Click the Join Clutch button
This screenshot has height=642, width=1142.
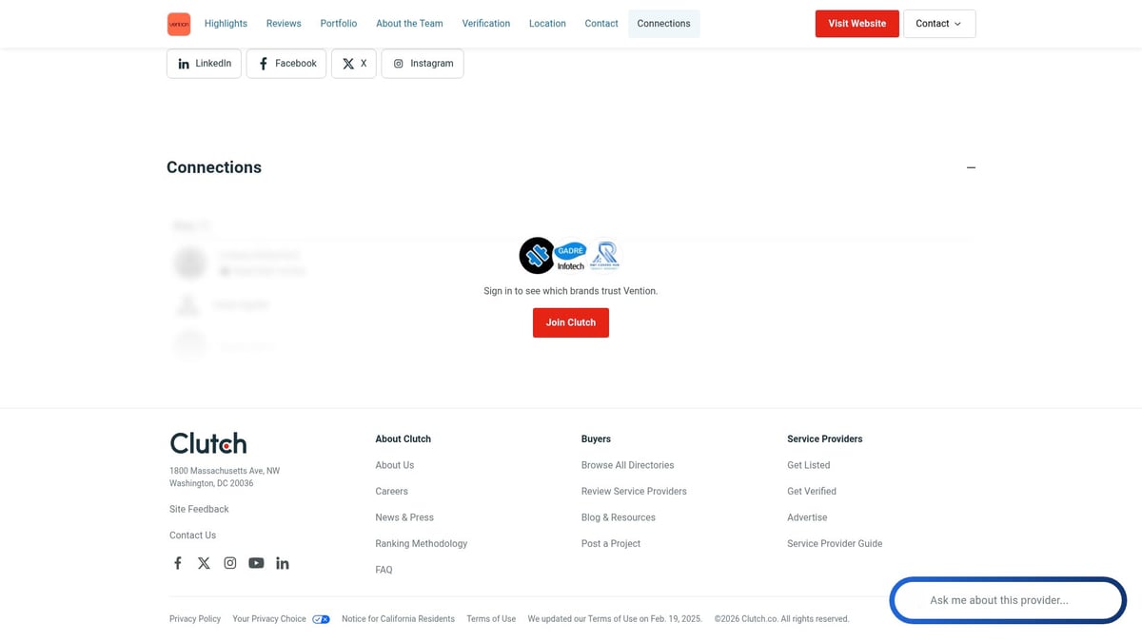[x=570, y=322]
